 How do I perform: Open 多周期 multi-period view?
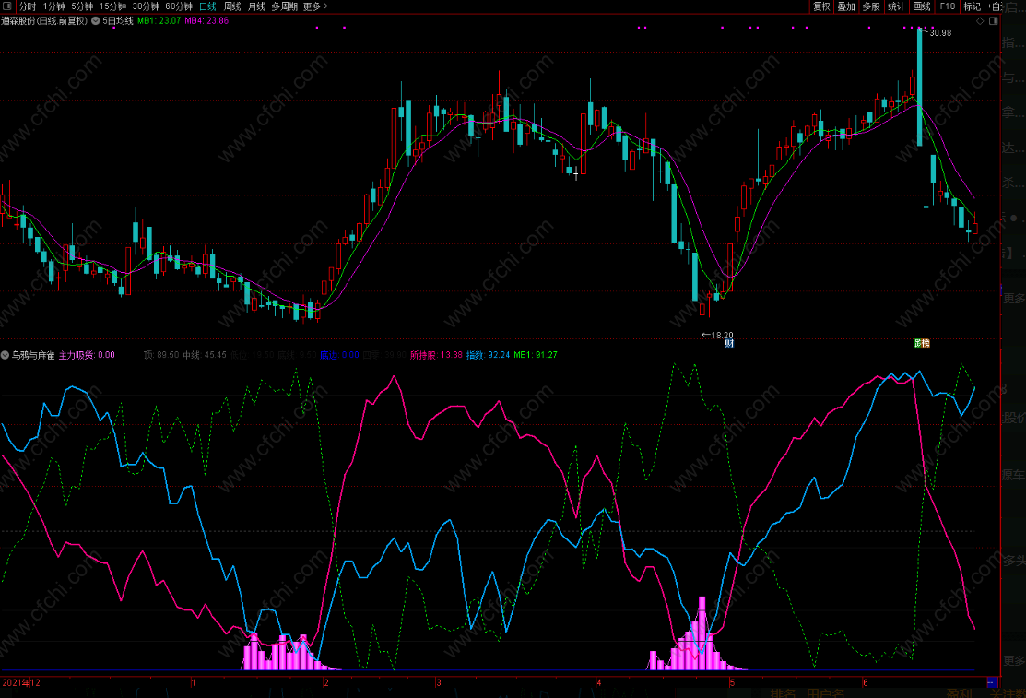(284, 6)
